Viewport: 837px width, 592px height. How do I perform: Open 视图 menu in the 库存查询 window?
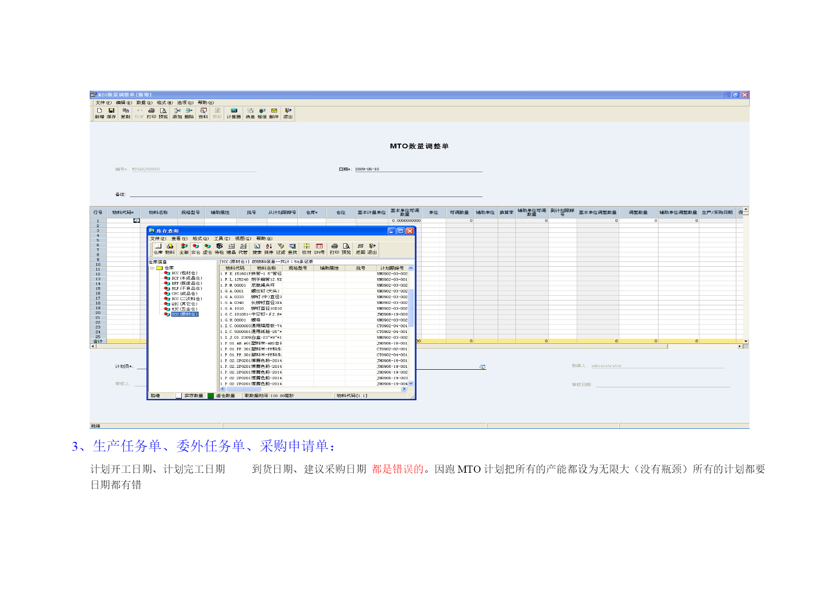point(243,239)
